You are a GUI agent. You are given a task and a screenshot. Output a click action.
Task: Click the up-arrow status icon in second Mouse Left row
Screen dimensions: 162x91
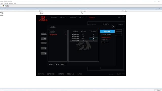(84, 36)
